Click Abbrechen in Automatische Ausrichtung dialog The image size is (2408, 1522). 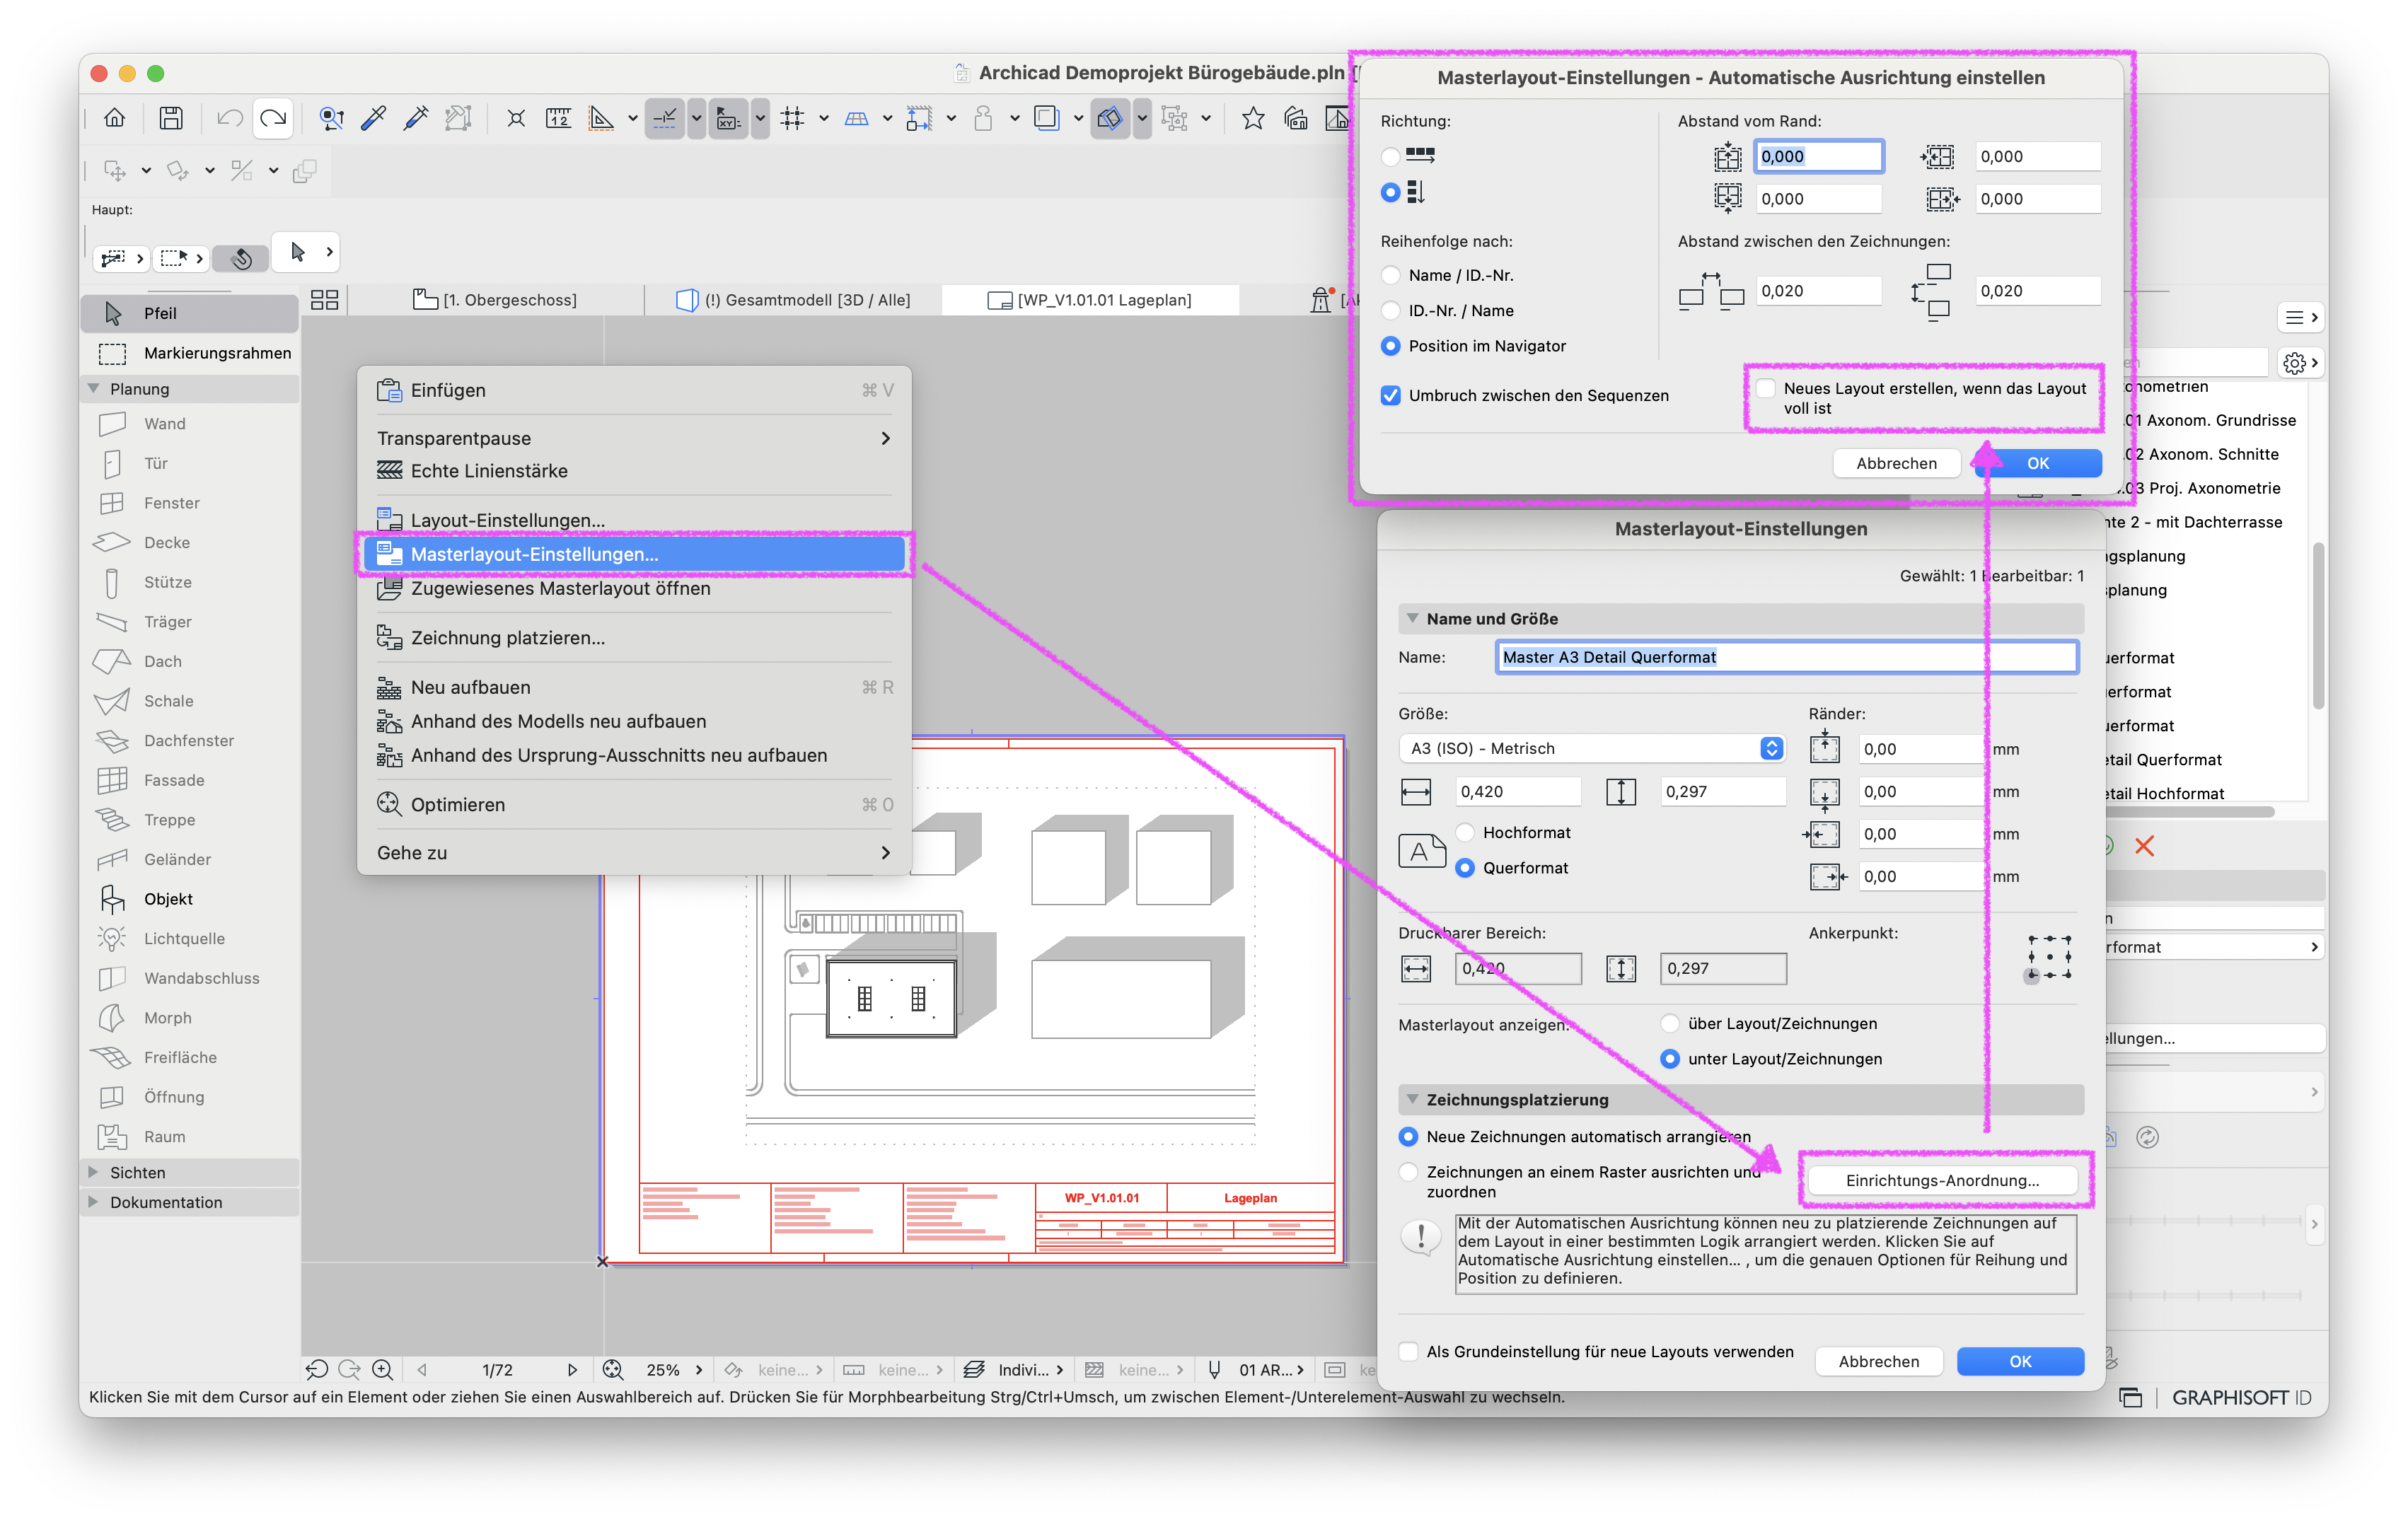[1896, 463]
